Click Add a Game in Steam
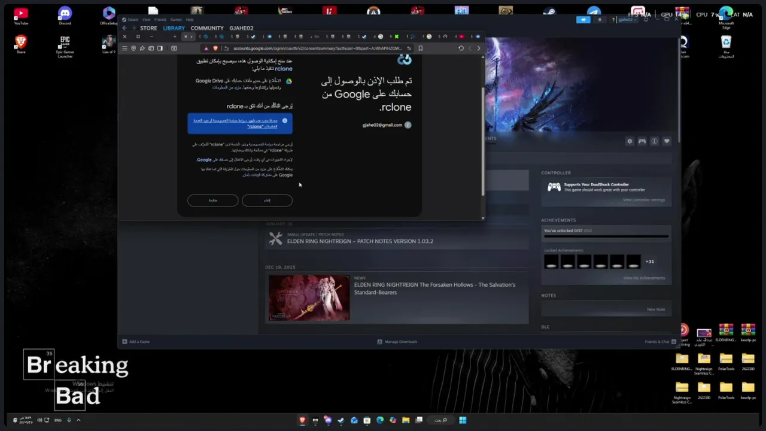The image size is (766, 431). [x=136, y=342]
